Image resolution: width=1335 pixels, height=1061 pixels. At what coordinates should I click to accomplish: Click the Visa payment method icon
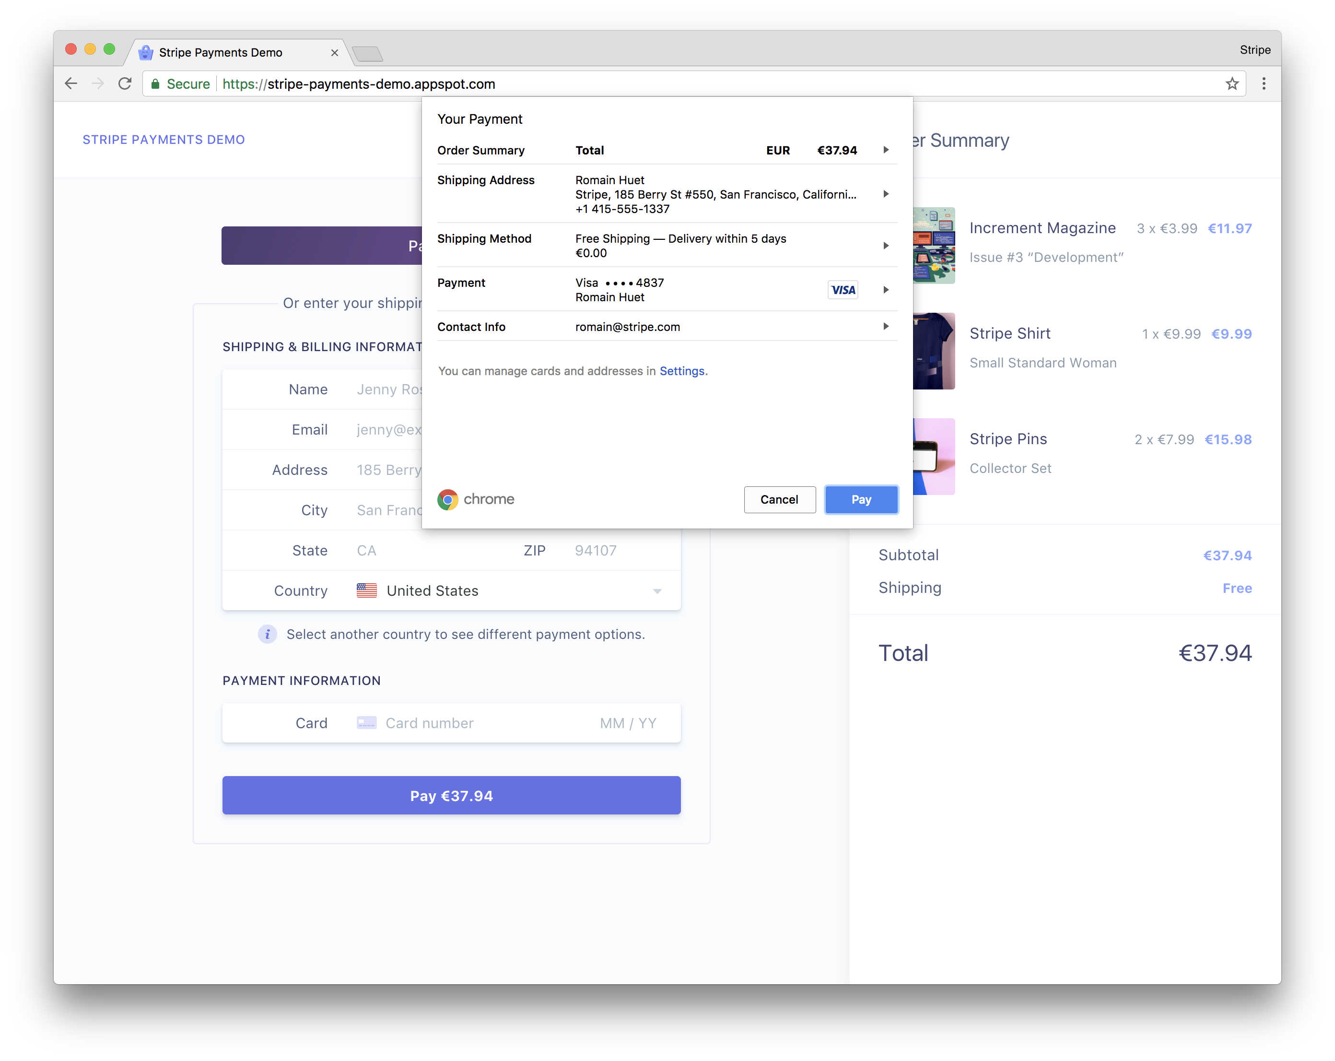click(843, 289)
